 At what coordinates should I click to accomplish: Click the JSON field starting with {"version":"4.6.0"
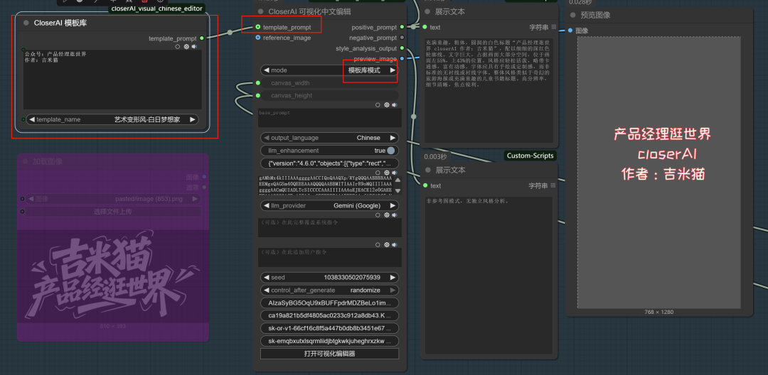(x=330, y=163)
